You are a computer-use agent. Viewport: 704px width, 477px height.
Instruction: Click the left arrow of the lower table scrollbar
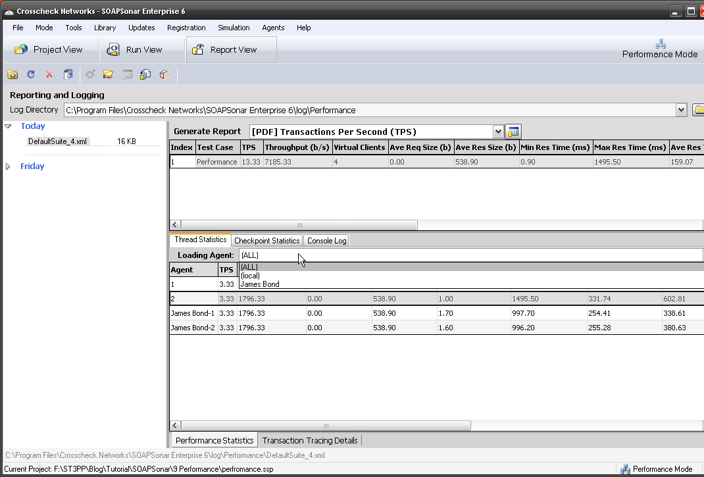point(175,425)
